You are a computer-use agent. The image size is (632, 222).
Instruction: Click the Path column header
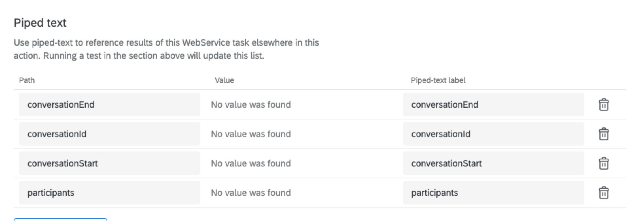27,80
